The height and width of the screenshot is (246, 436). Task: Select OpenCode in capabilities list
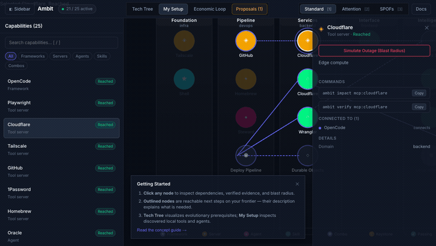61,85
